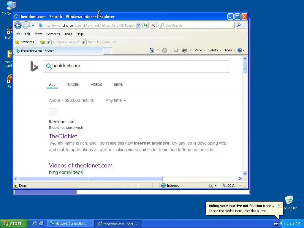Viewport: 304px width, 228px height.
Task: Open the Tools command bar menu
Action: tap(230, 50)
